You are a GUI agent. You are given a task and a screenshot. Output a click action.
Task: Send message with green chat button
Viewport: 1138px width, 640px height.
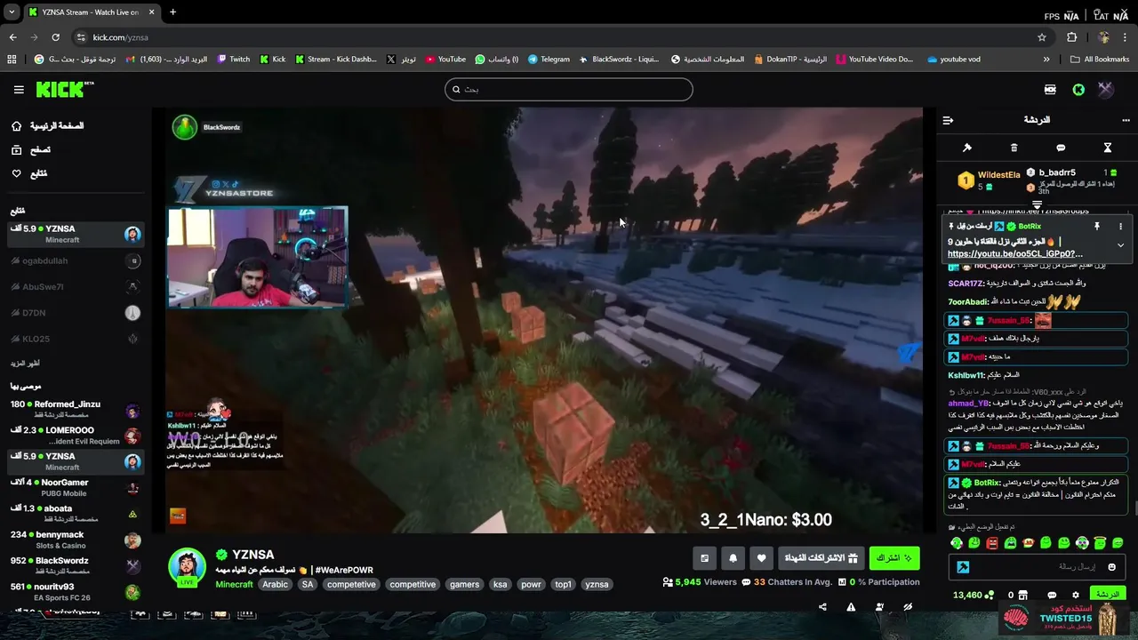click(x=1107, y=594)
